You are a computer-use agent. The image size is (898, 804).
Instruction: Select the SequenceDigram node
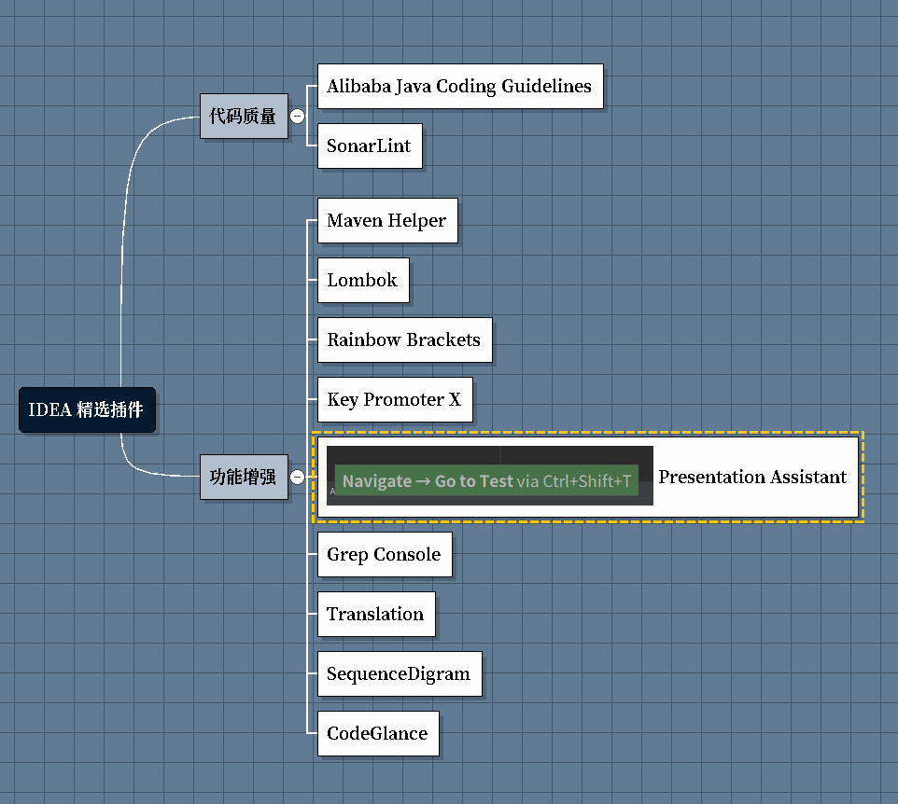400,673
